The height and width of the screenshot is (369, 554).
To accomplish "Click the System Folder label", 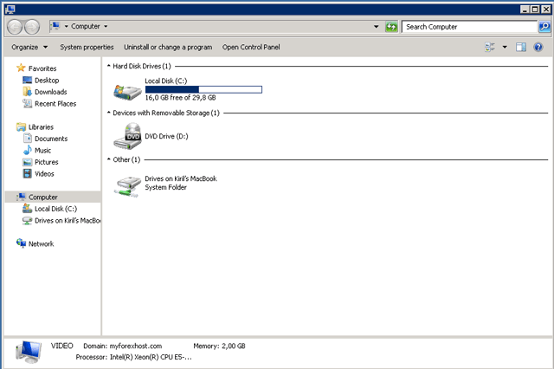I will 165,187.
